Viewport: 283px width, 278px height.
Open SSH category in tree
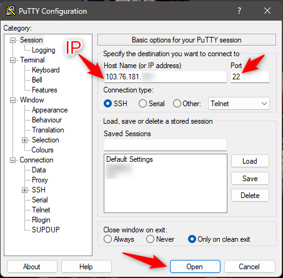(x=39, y=190)
